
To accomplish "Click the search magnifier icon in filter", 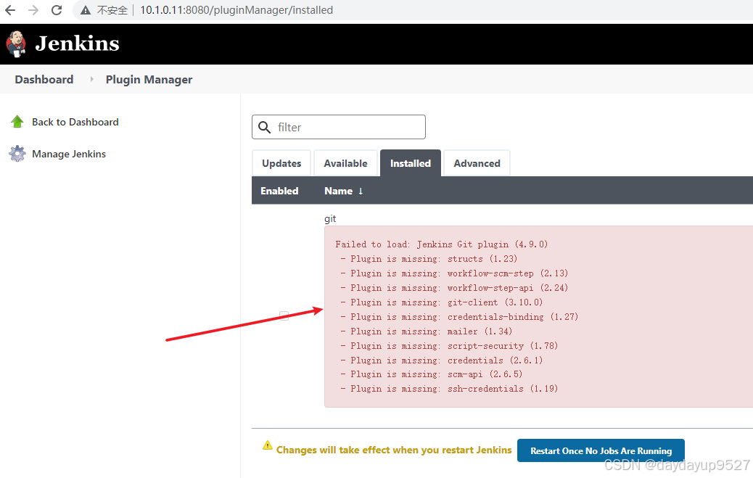I will (265, 128).
